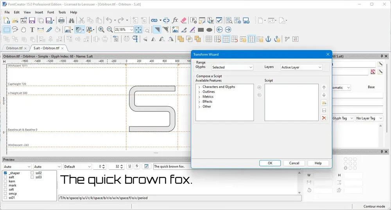Delete script with red X icon
Image resolution: width=391 pixels, height=210 pixels.
tap(324, 118)
